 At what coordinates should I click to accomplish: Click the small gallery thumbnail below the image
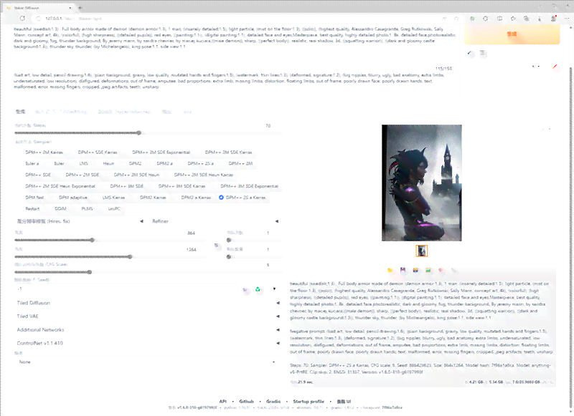click(422, 251)
